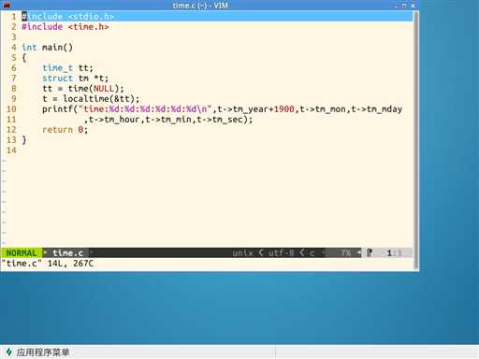Click the NULL constant in line 8
The height and width of the screenshot is (359, 479).
pyautogui.click(x=104, y=89)
